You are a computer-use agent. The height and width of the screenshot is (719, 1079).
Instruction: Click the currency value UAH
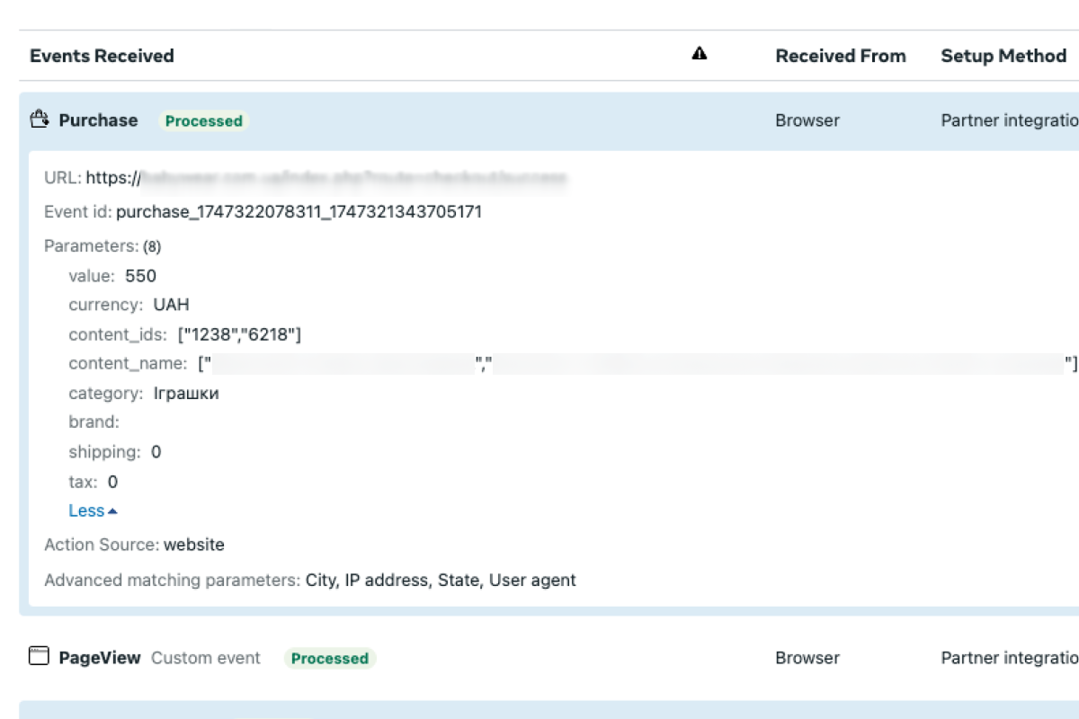pyautogui.click(x=172, y=305)
